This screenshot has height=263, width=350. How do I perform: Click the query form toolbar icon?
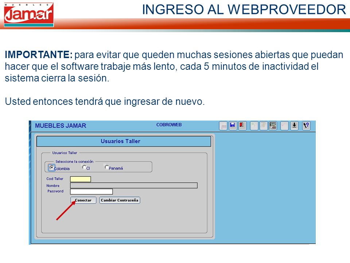[273, 125]
